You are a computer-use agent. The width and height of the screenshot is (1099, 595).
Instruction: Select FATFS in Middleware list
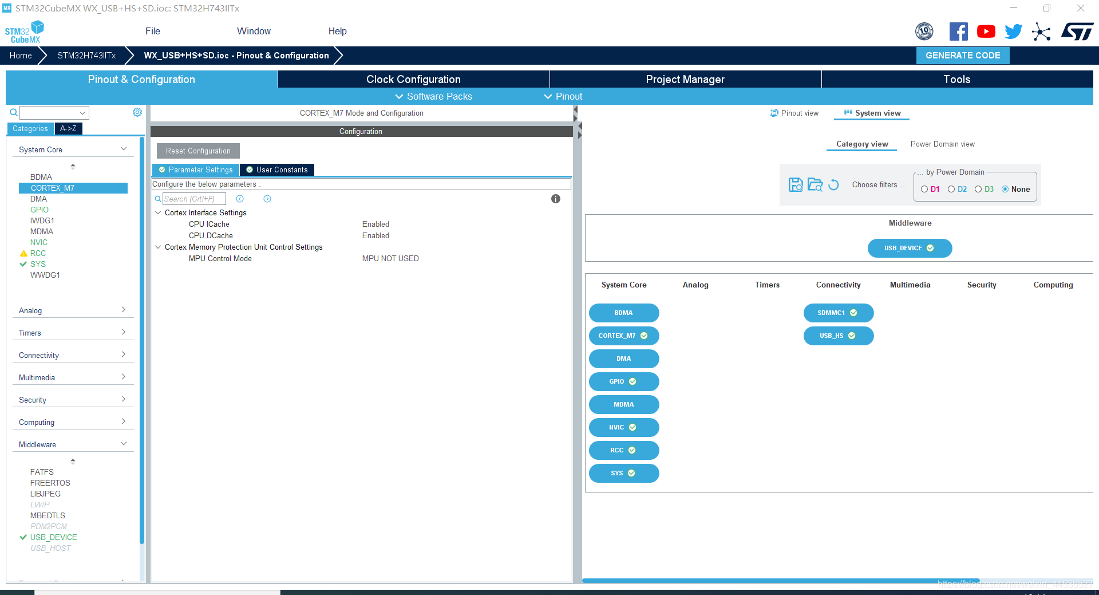(42, 472)
